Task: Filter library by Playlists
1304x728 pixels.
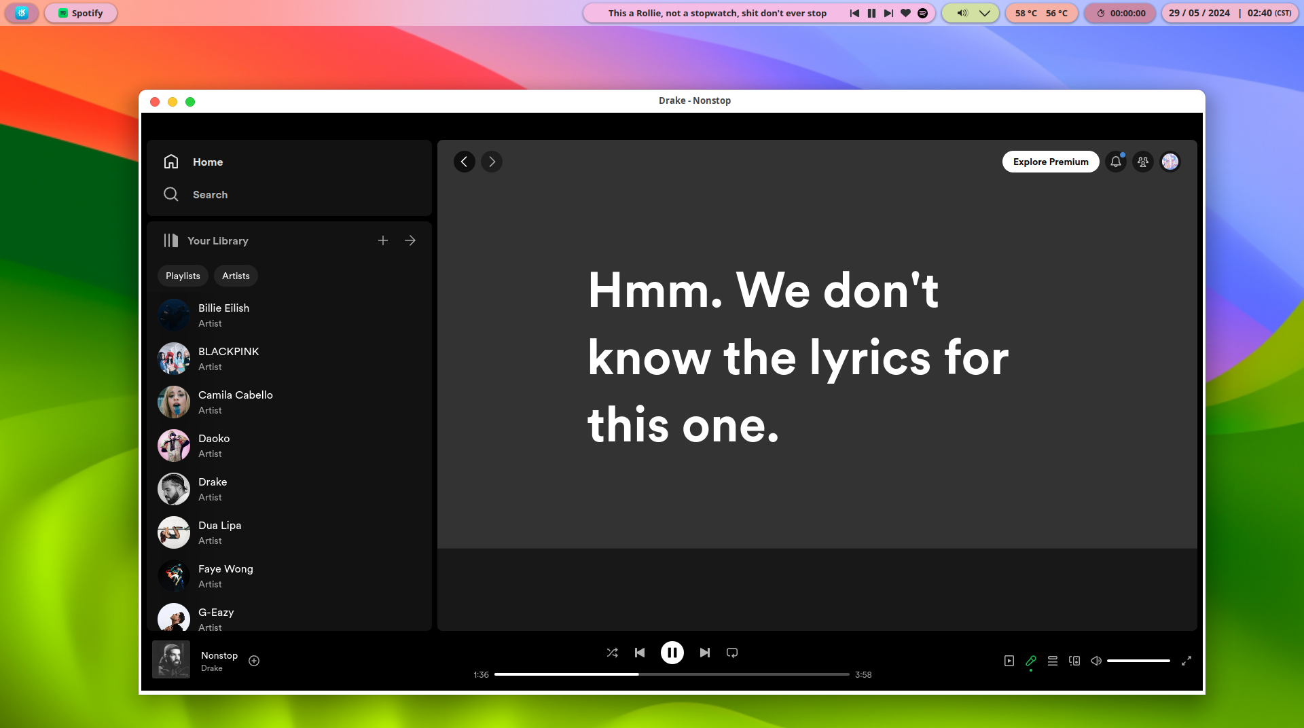Action: 183,276
